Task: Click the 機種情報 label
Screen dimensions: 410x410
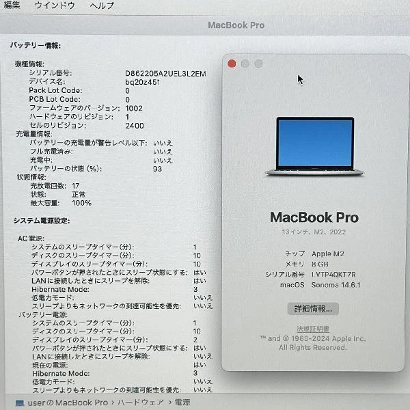Action: click(x=29, y=64)
